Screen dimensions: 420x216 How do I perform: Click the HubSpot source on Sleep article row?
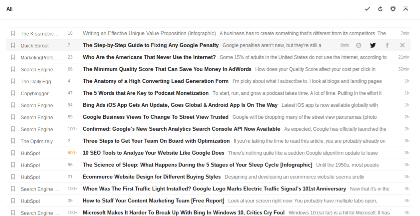tap(30, 165)
